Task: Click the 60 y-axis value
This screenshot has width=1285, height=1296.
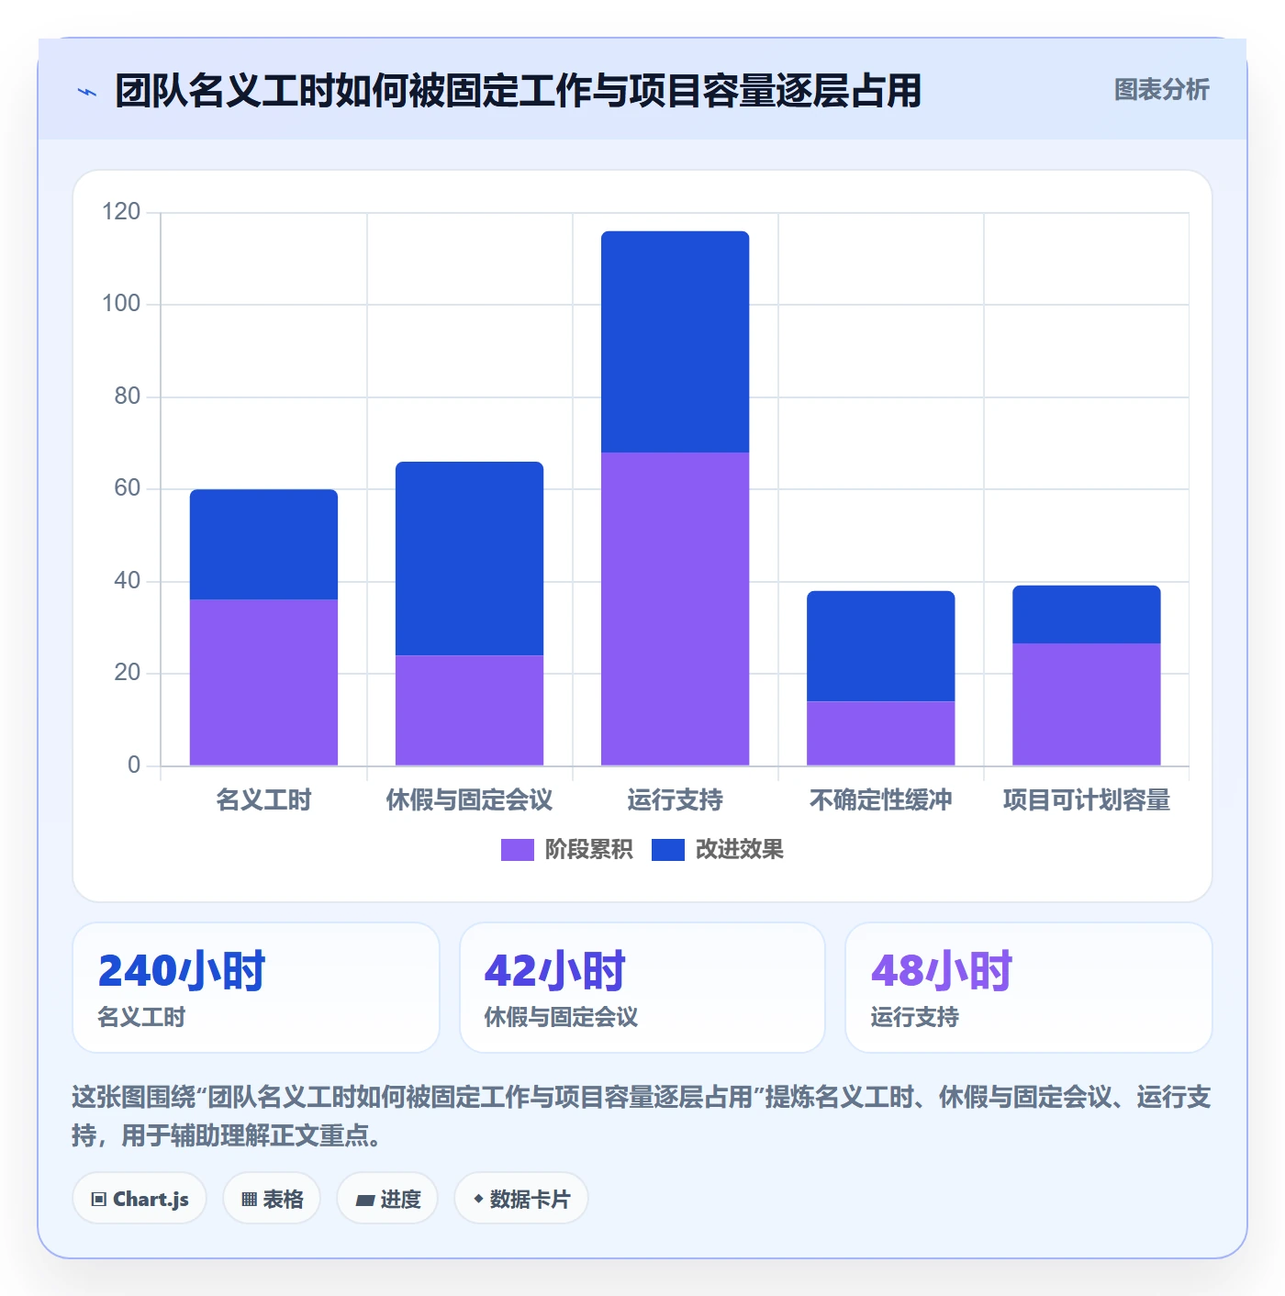Action: [127, 488]
